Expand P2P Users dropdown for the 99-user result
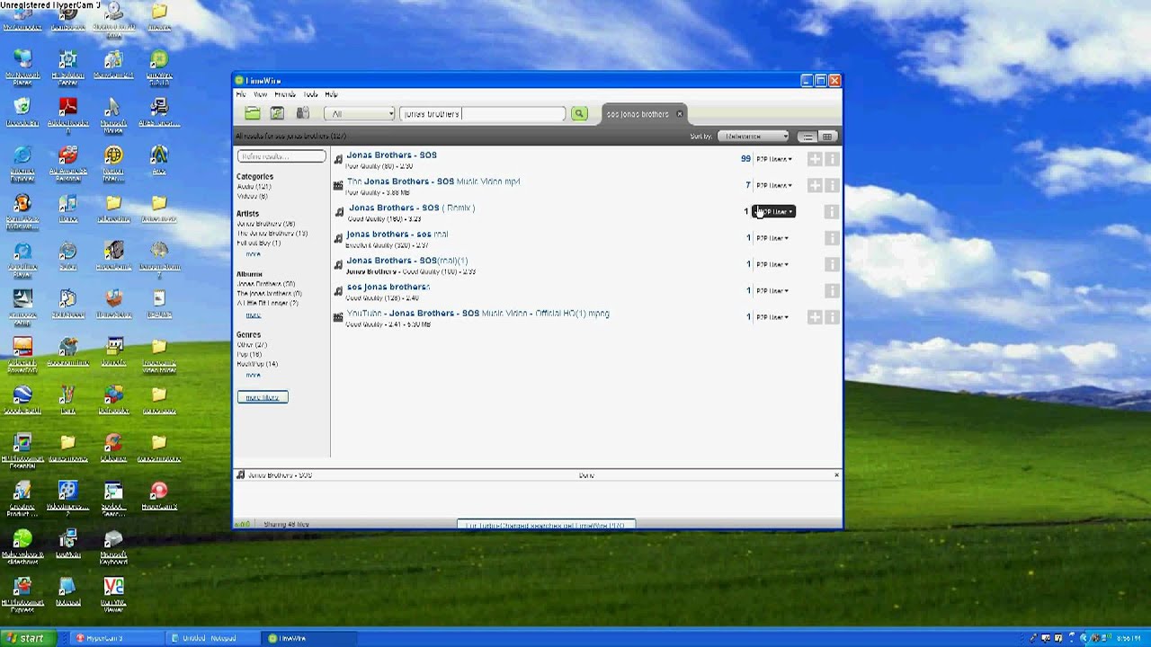Image resolution: width=1151 pixels, height=647 pixels. point(773,159)
